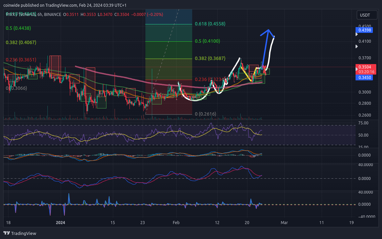Click the left Fibonacci label 0.382 (0.4067)

click(21, 42)
